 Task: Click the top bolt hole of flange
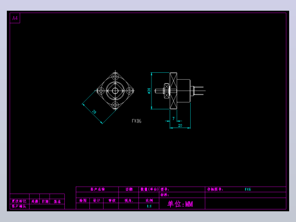[115, 77]
